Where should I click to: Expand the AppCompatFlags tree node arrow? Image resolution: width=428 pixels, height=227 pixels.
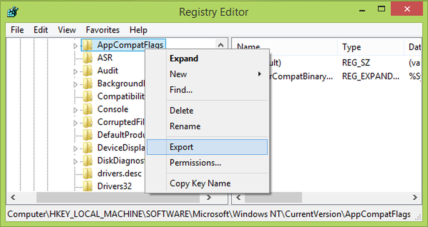click(76, 46)
